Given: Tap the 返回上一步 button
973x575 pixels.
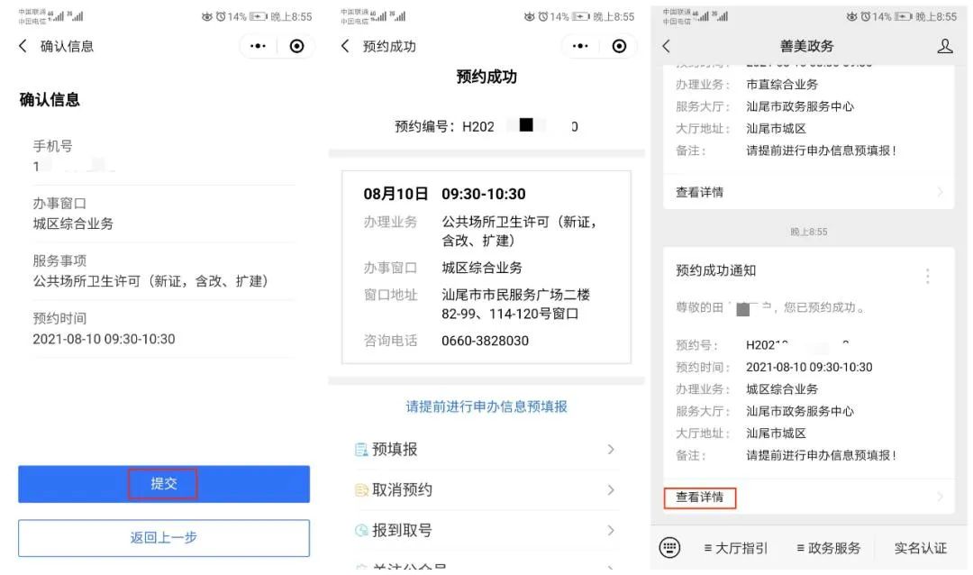Looking at the screenshot, I should [x=163, y=538].
